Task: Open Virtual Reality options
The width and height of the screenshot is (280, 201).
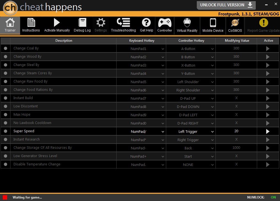Action: [x=187, y=25]
